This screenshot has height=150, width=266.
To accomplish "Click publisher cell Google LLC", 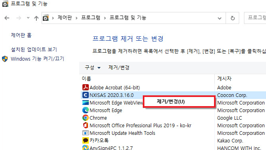I will (230, 118).
